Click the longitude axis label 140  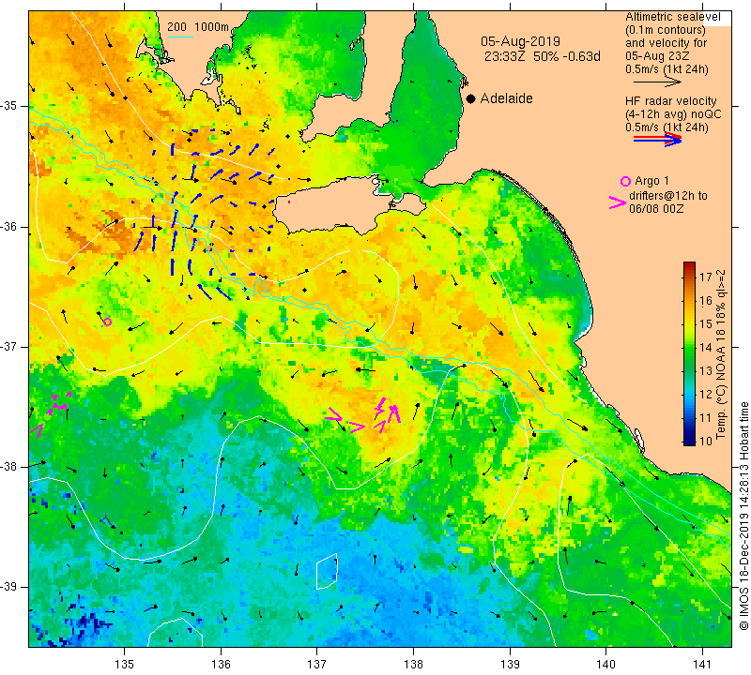point(605,664)
